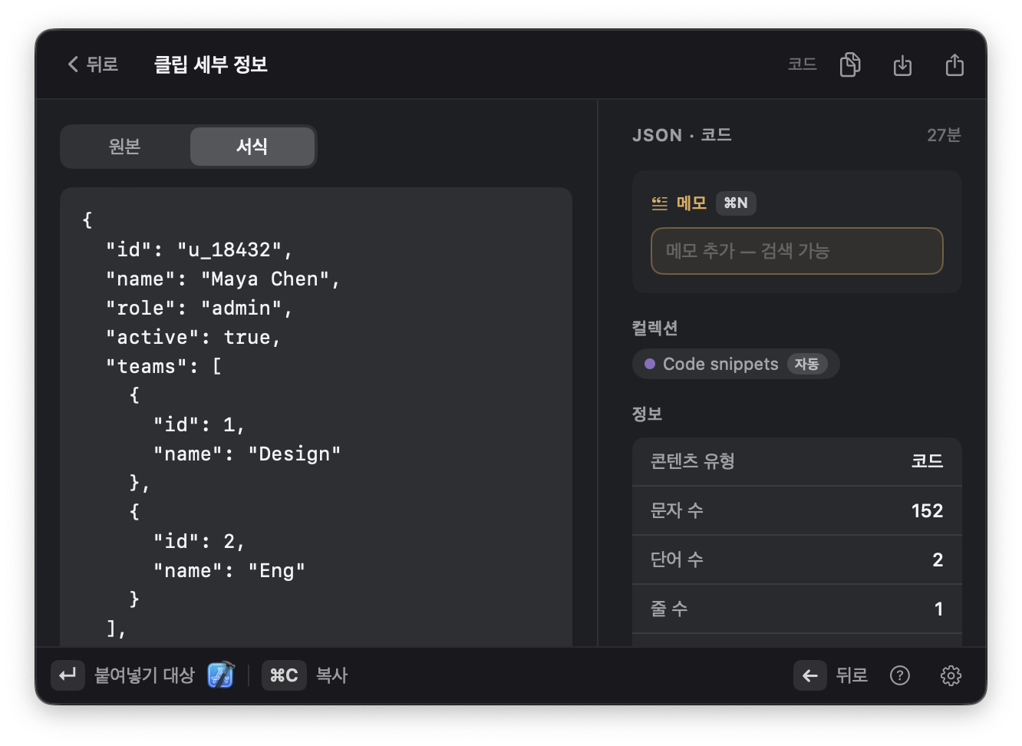Click the "name": "Maya Chen" line
Image resolution: width=1022 pixels, height=746 pixels.
223,279
